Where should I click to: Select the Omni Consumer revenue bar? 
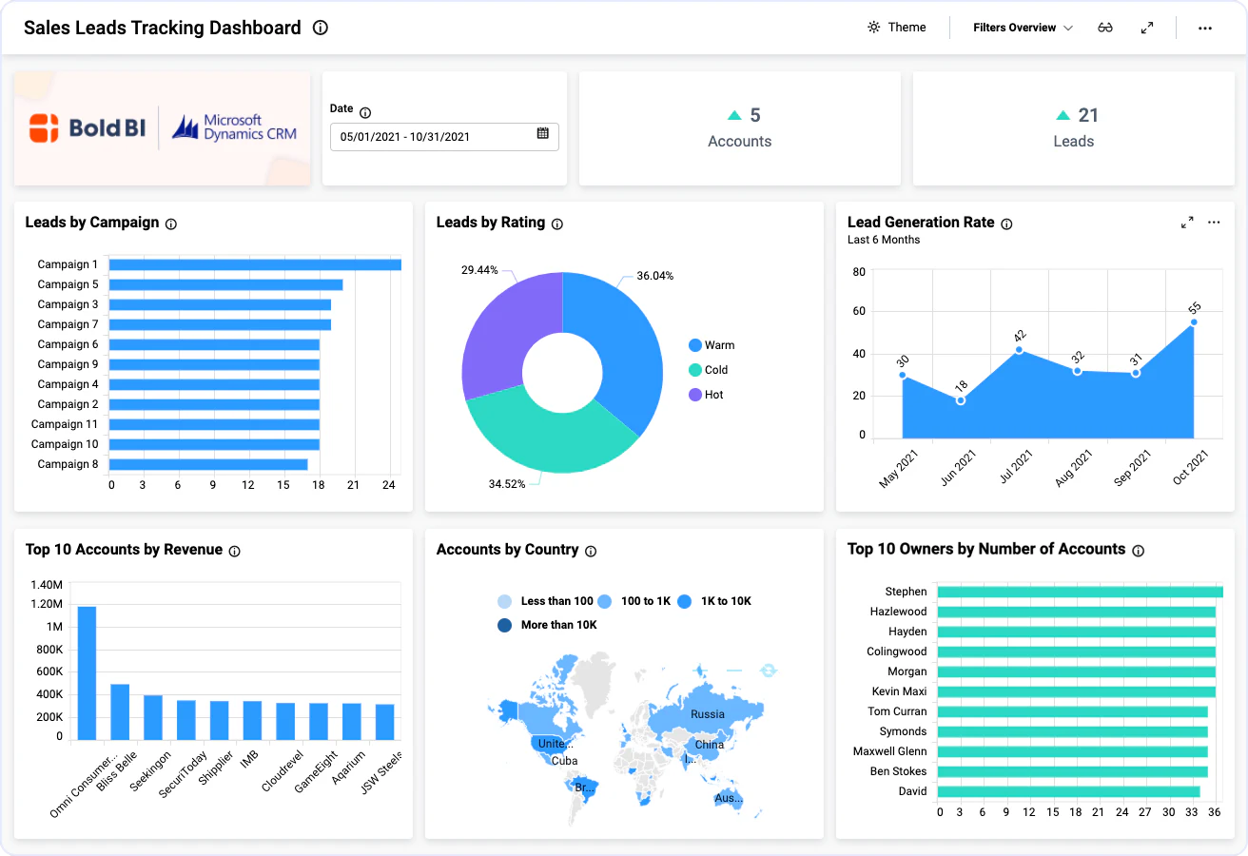[x=87, y=672]
